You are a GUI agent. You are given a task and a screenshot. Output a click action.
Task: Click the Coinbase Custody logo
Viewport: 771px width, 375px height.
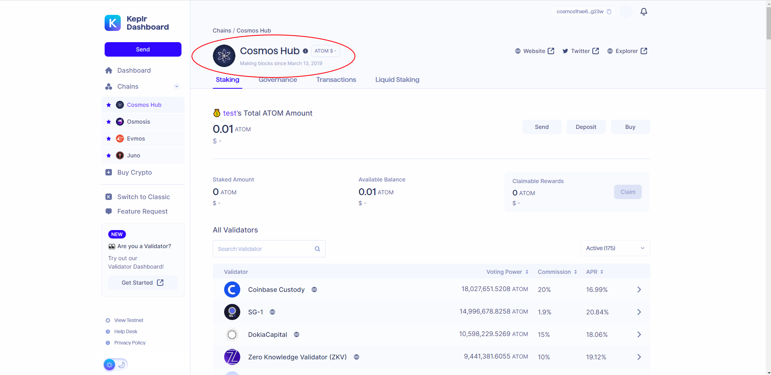[x=232, y=289]
